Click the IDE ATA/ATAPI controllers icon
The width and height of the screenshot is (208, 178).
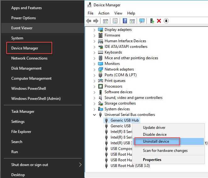click(x=101, y=47)
